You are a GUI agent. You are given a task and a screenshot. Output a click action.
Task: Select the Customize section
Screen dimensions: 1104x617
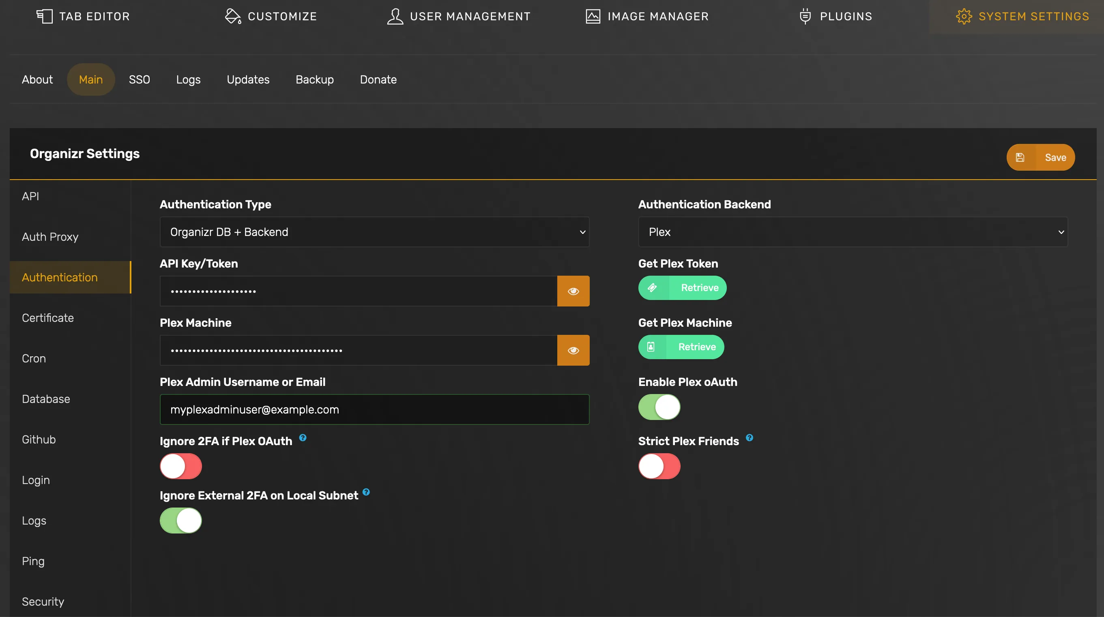pyautogui.click(x=271, y=16)
